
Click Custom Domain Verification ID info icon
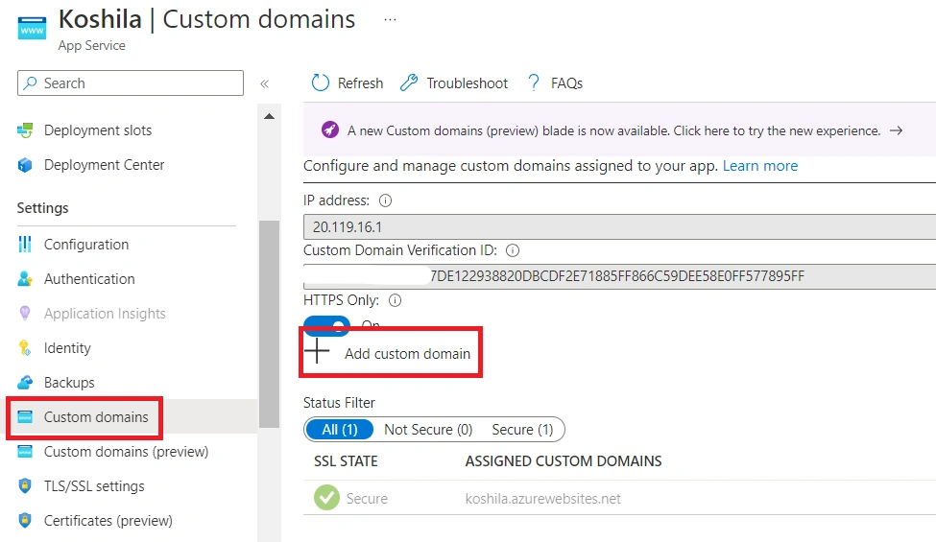(513, 250)
